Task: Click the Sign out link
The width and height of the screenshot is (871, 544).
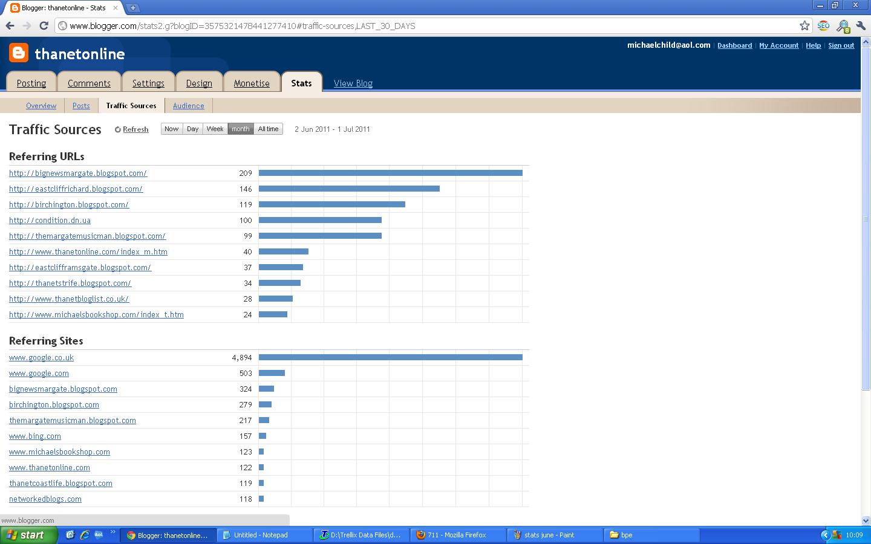Action: [x=841, y=45]
